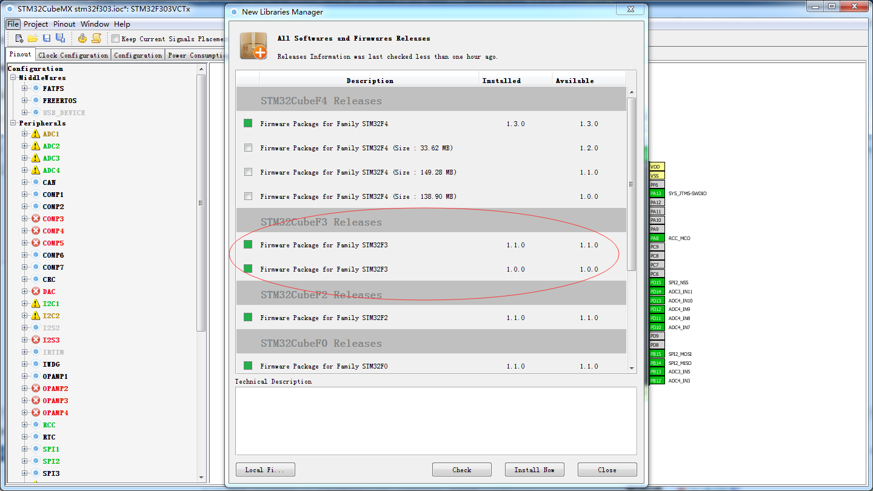
Task: Open the Window menu
Action: click(95, 24)
